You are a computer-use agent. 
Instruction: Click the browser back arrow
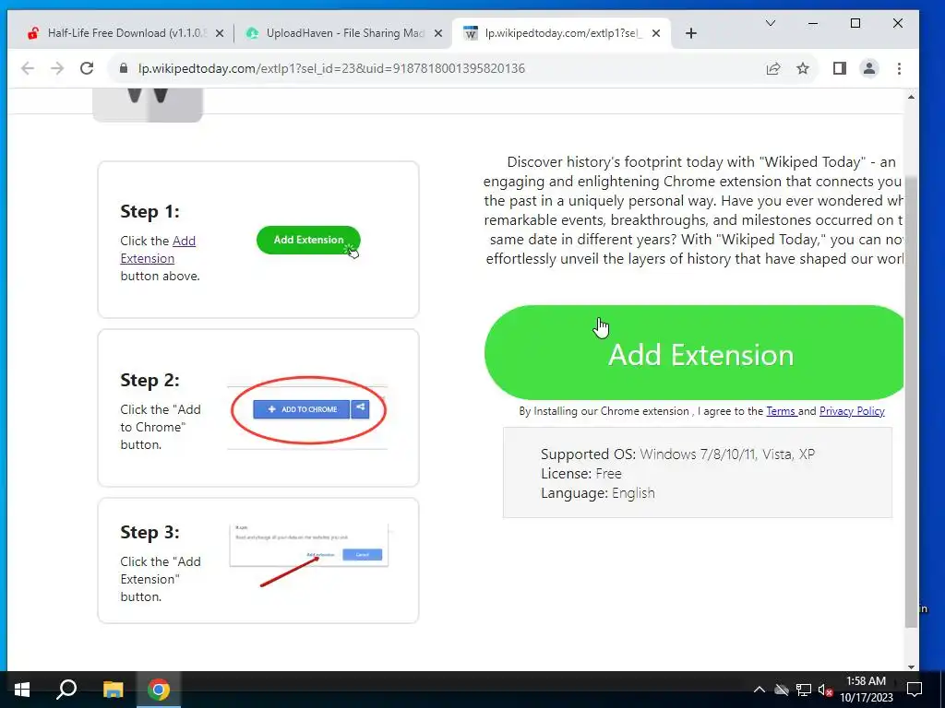coord(28,68)
